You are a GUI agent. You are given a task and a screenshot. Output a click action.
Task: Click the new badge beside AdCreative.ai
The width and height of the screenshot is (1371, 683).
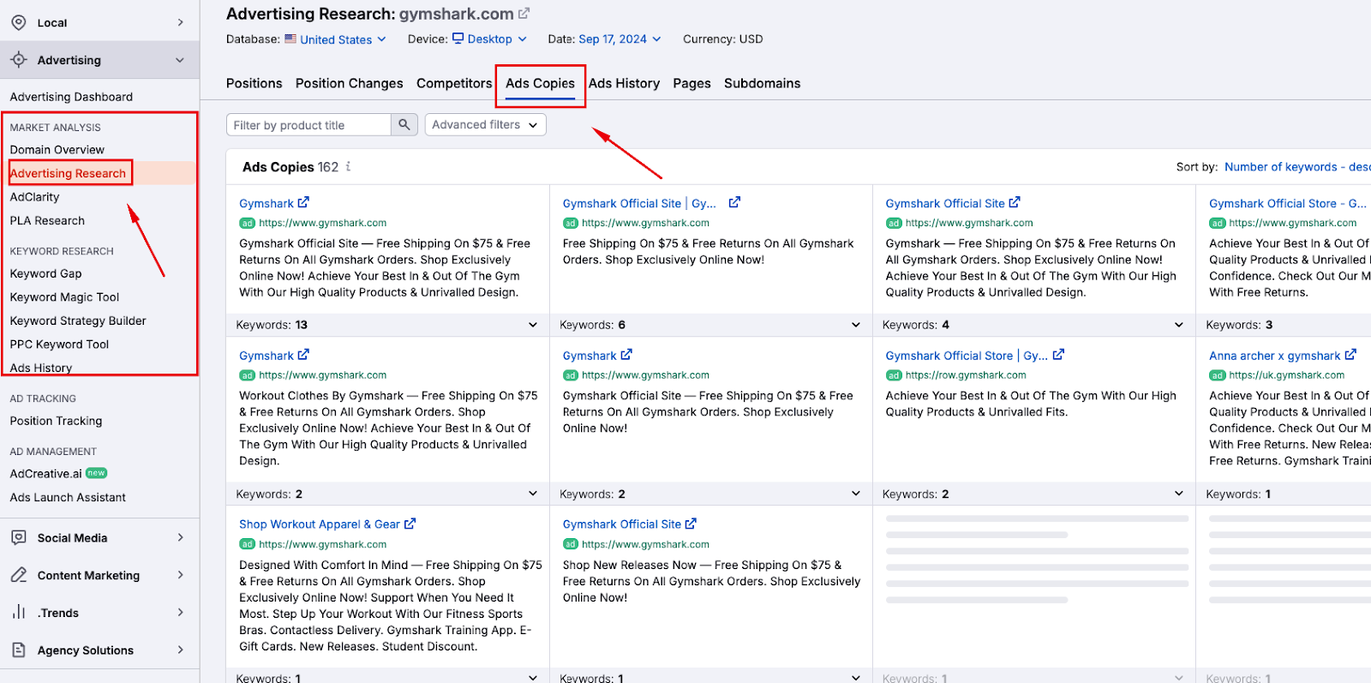click(x=97, y=473)
